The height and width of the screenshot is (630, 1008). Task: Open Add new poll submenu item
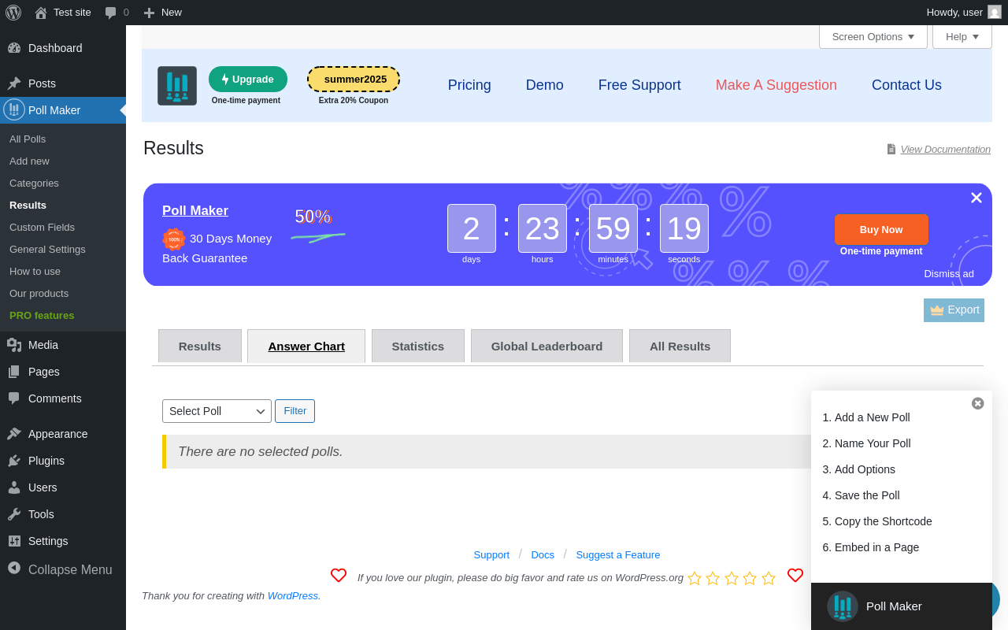pyautogui.click(x=29, y=161)
